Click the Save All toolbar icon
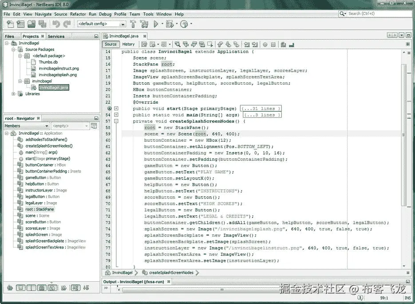The image size is (415, 304). [42, 24]
